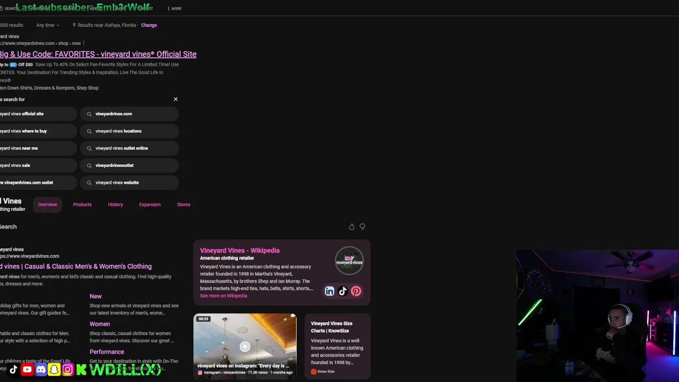The width and height of the screenshot is (679, 382).
Task: Select vineyard vines official site suggestion
Action: pyautogui.click(x=37, y=114)
